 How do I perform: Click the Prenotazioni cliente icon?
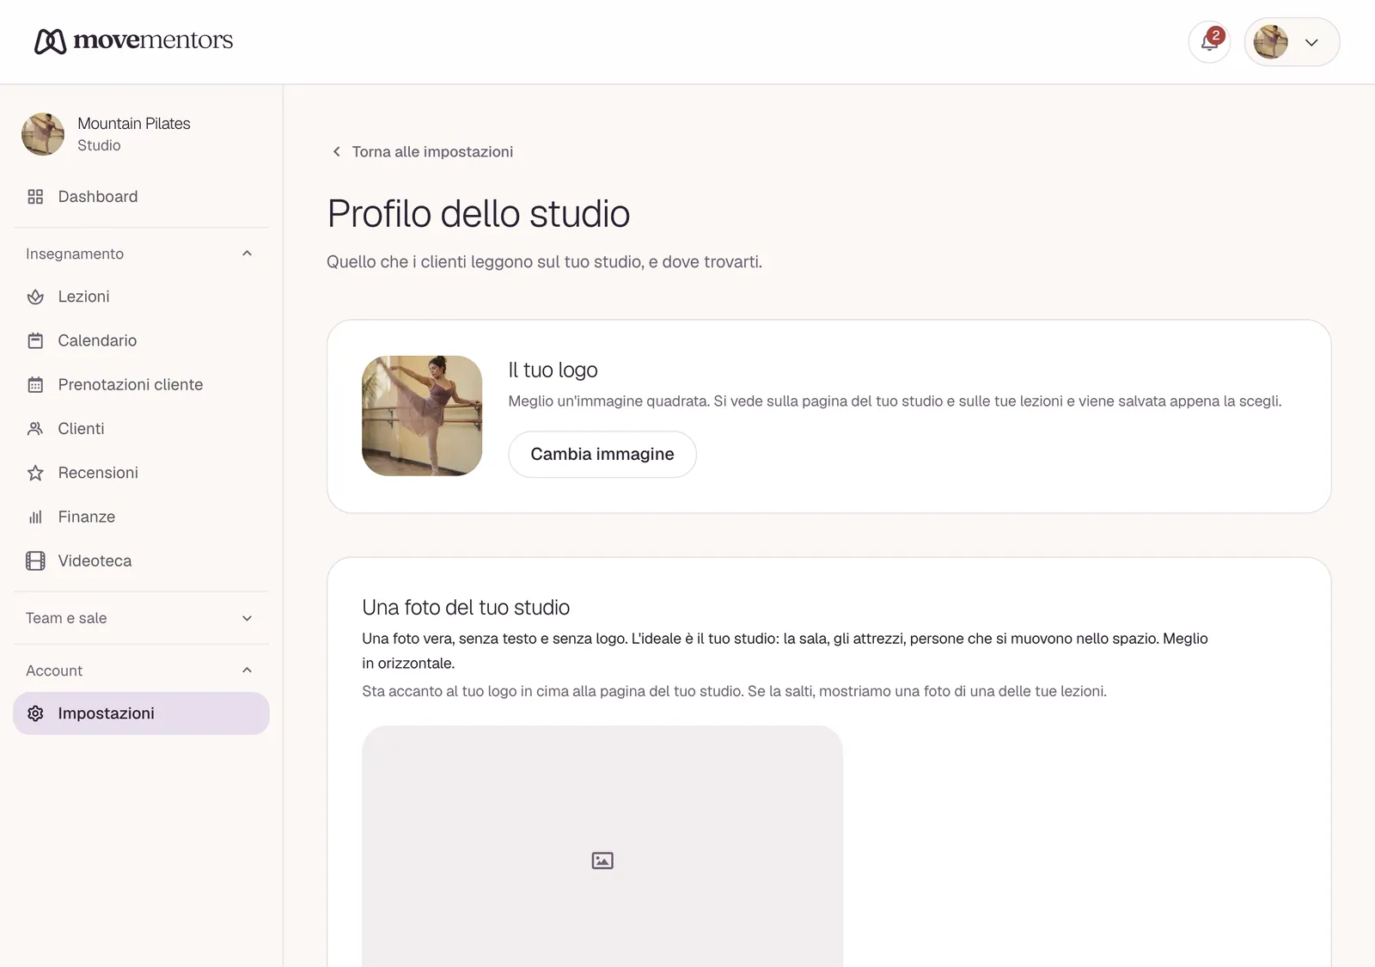35,385
